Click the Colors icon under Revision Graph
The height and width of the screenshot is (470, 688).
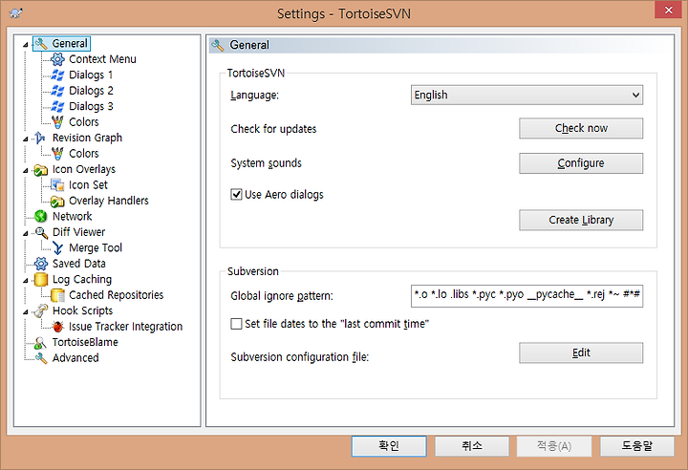click(x=57, y=154)
